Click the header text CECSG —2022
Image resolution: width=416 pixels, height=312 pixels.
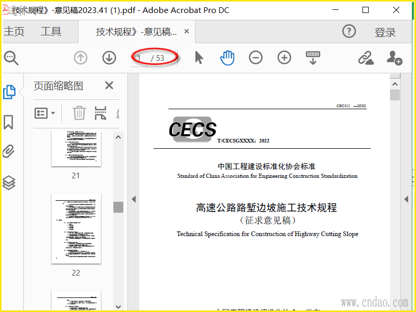click(351, 106)
